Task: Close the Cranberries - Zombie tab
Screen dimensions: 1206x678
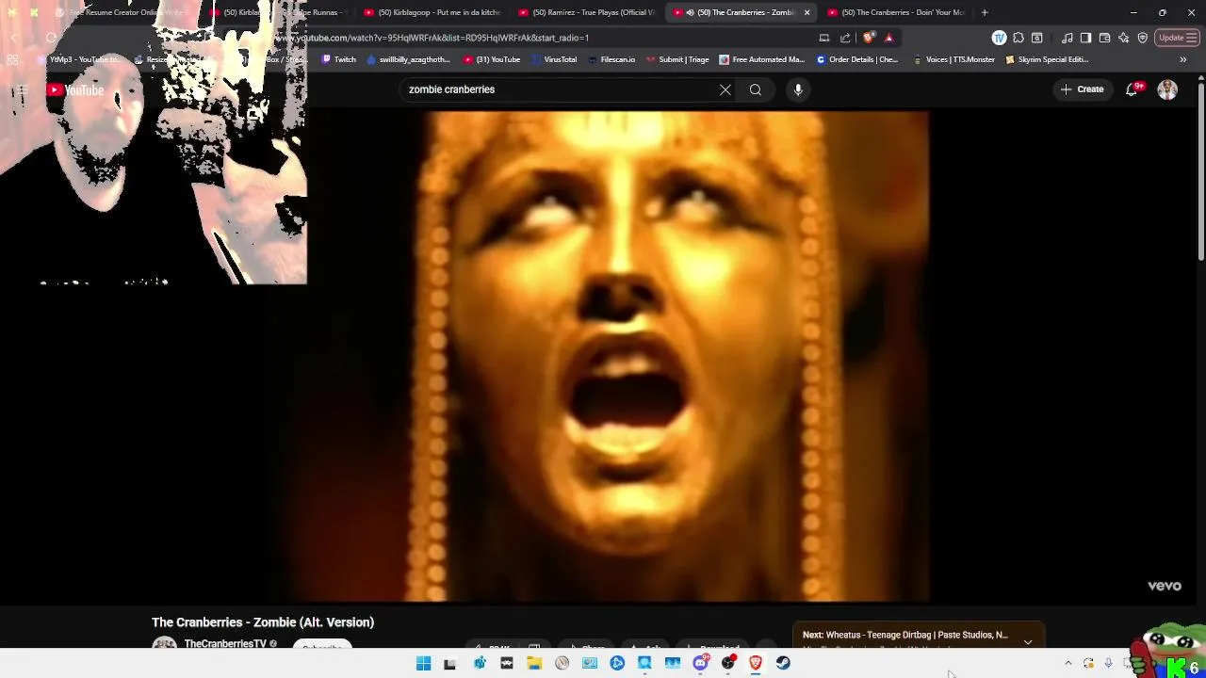Action: 807,12
